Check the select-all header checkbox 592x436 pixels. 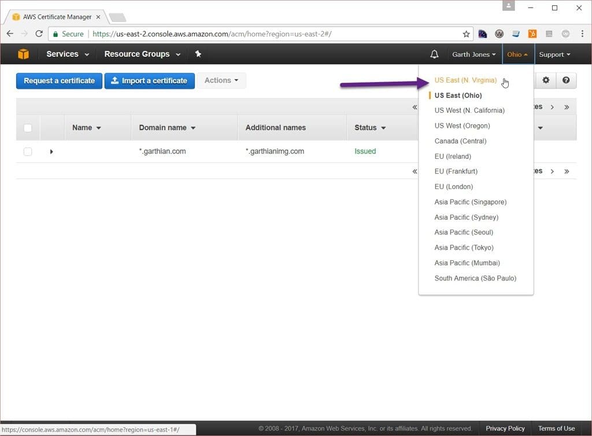tap(28, 128)
